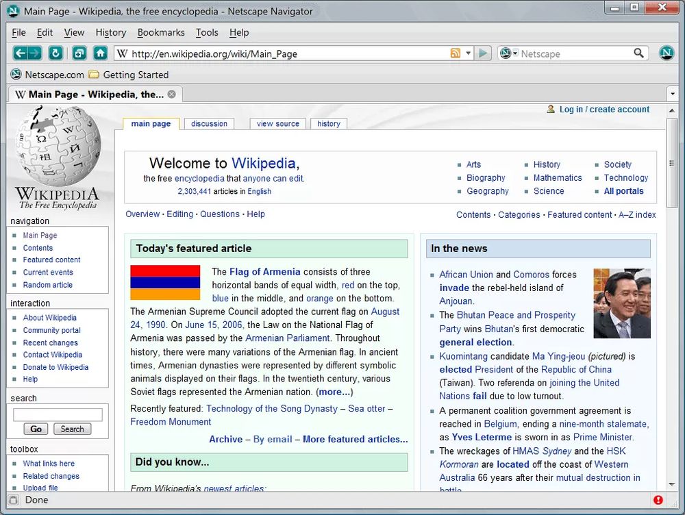
Task: Click the scrollbar up arrow
Action: point(671,110)
